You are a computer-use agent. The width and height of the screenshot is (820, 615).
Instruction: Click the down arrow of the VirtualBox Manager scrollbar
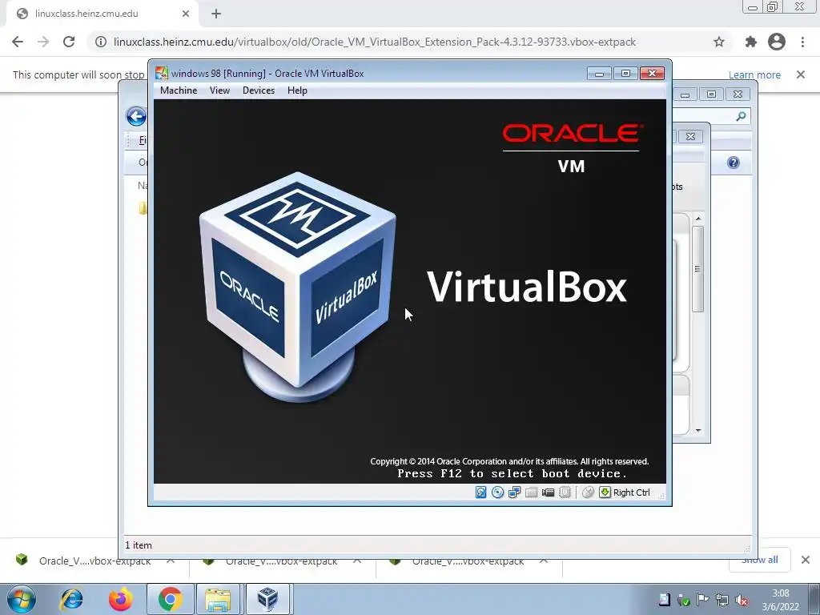click(697, 430)
